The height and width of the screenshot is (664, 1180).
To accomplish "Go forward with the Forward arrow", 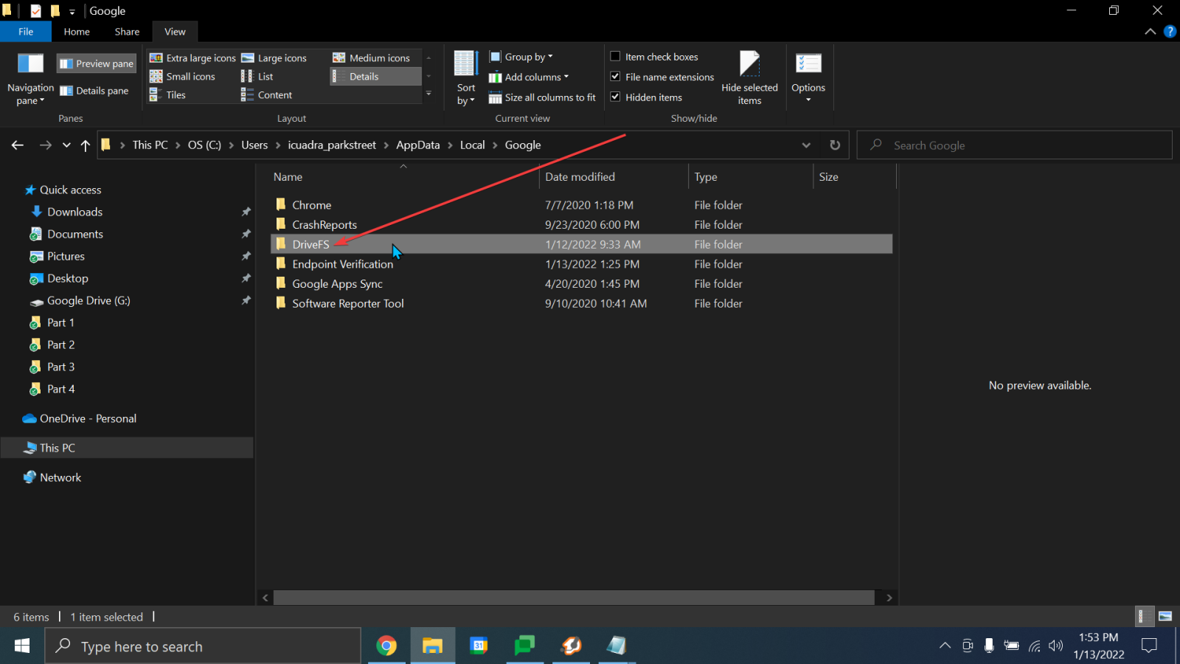I will coord(45,145).
